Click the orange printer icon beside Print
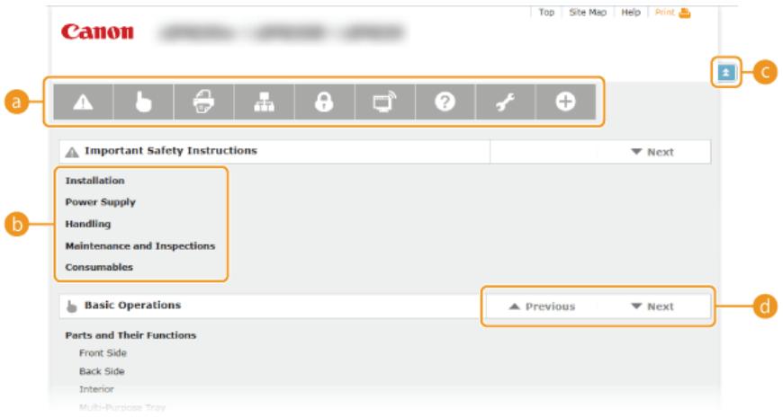The height and width of the screenshot is (418, 783). point(685,13)
